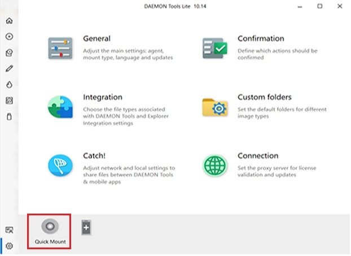
Task: Click the Quick Mount label
Action: tap(50, 242)
